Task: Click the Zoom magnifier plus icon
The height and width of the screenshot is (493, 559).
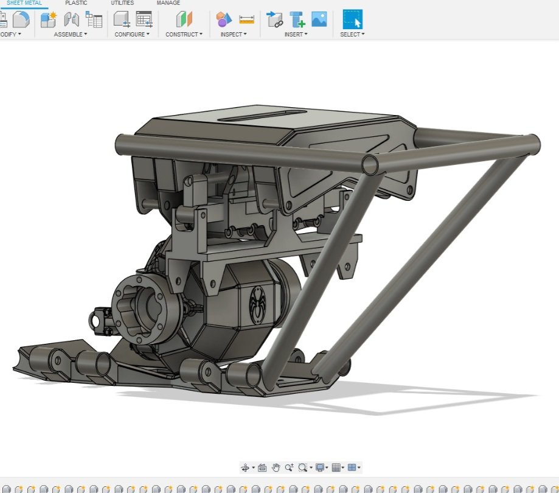Action: (289, 467)
